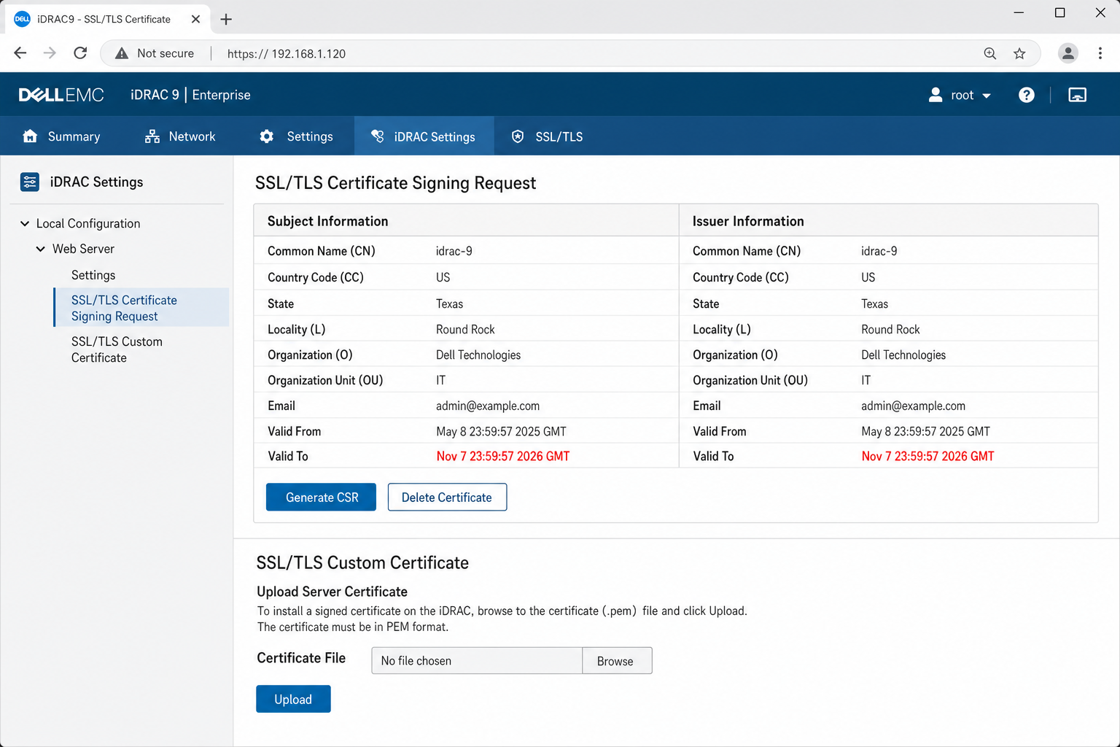This screenshot has height=747, width=1120.
Task: Go back to previous page
Action: coord(20,53)
